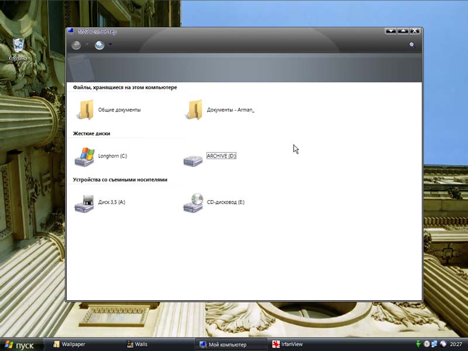Open the forward button history dropdown

click(109, 44)
